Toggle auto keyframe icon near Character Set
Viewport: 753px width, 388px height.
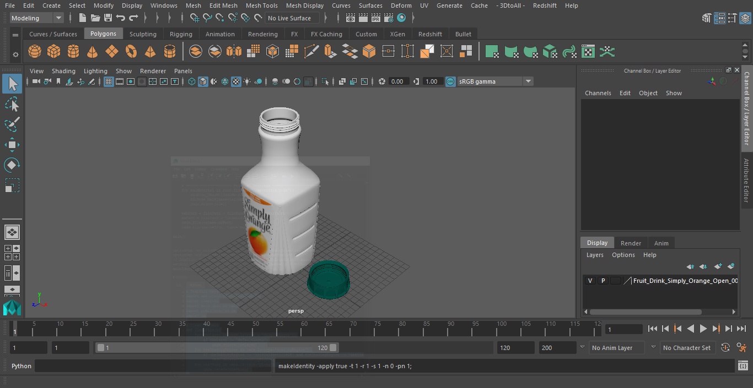coord(725,347)
